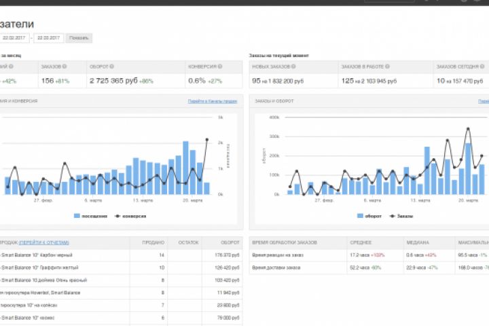This screenshot has height=326, width=489.
Task: Click info icon next to ЗАКАЗОВ СЕГОДНЯ
Action: pyautogui.click(x=482, y=67)
